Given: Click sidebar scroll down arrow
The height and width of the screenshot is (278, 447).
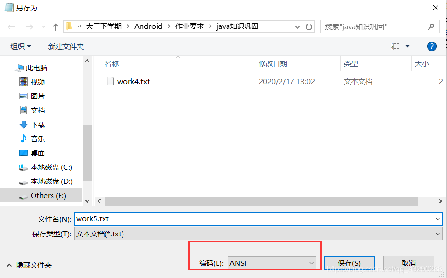Looking at the screenshot, I should point(87,201).
